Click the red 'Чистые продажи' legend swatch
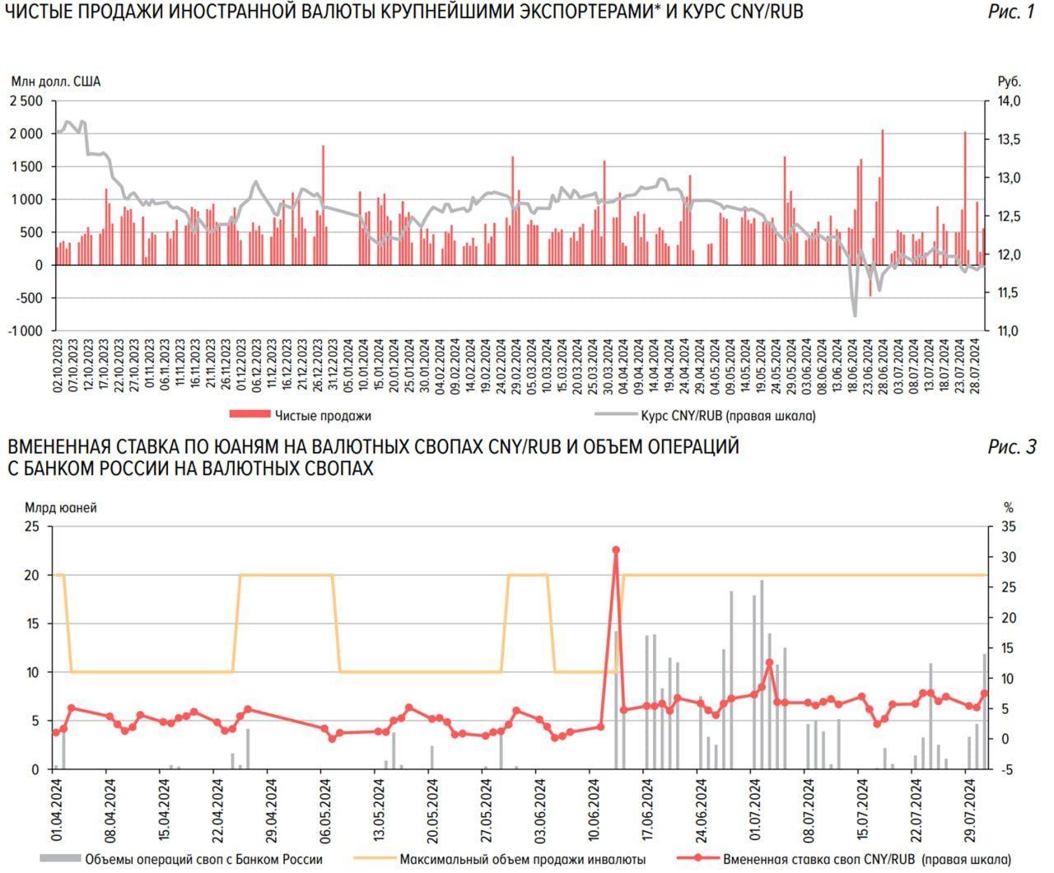The image size is (1054, 873). (249, 415)
